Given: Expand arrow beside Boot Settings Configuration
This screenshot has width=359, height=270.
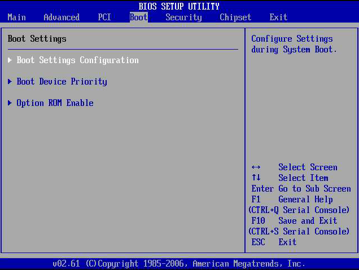Looking at the screenshot, I should tap(10, 60).
